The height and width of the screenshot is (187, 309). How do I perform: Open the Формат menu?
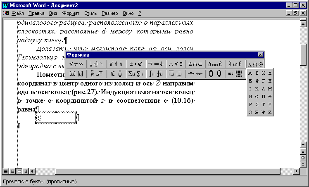(71, 13)
